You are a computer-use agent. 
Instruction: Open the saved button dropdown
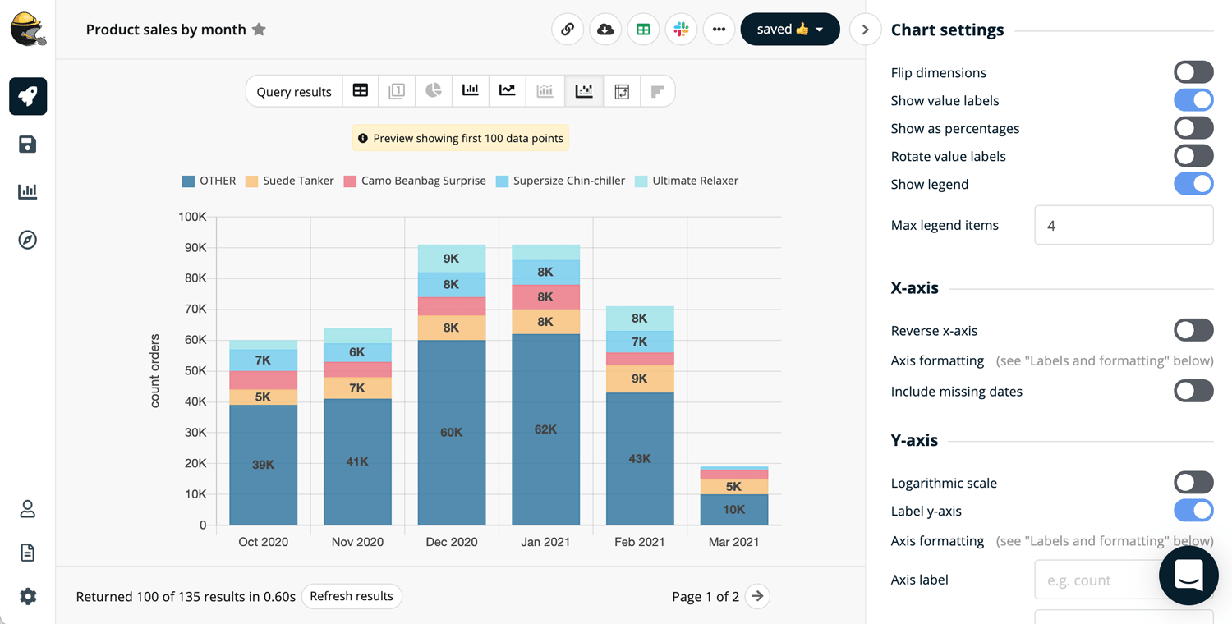coord(789,30)
